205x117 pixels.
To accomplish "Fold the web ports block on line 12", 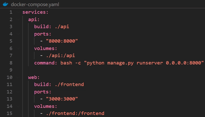I will (18, 92).
